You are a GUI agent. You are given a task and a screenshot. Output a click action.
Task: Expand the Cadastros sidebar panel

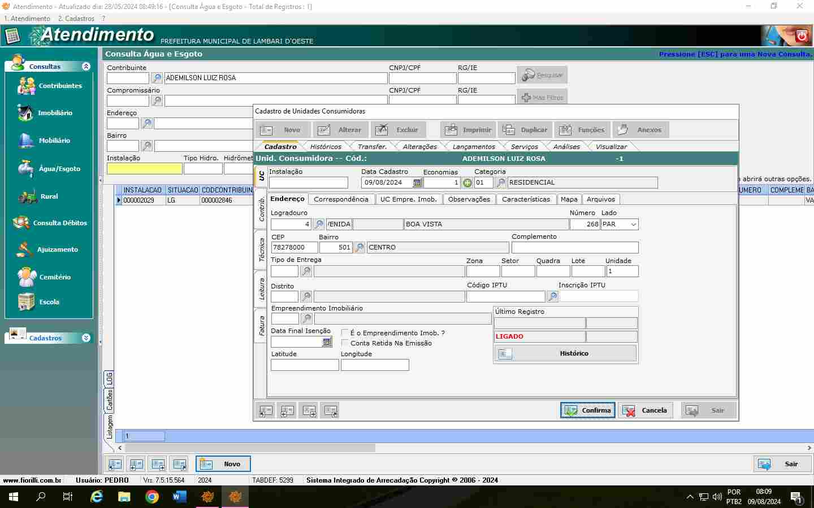tap(86, 338)
